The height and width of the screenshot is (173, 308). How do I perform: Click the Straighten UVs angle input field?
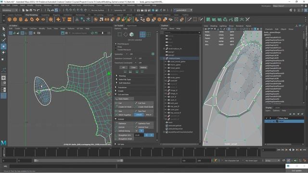139,135
